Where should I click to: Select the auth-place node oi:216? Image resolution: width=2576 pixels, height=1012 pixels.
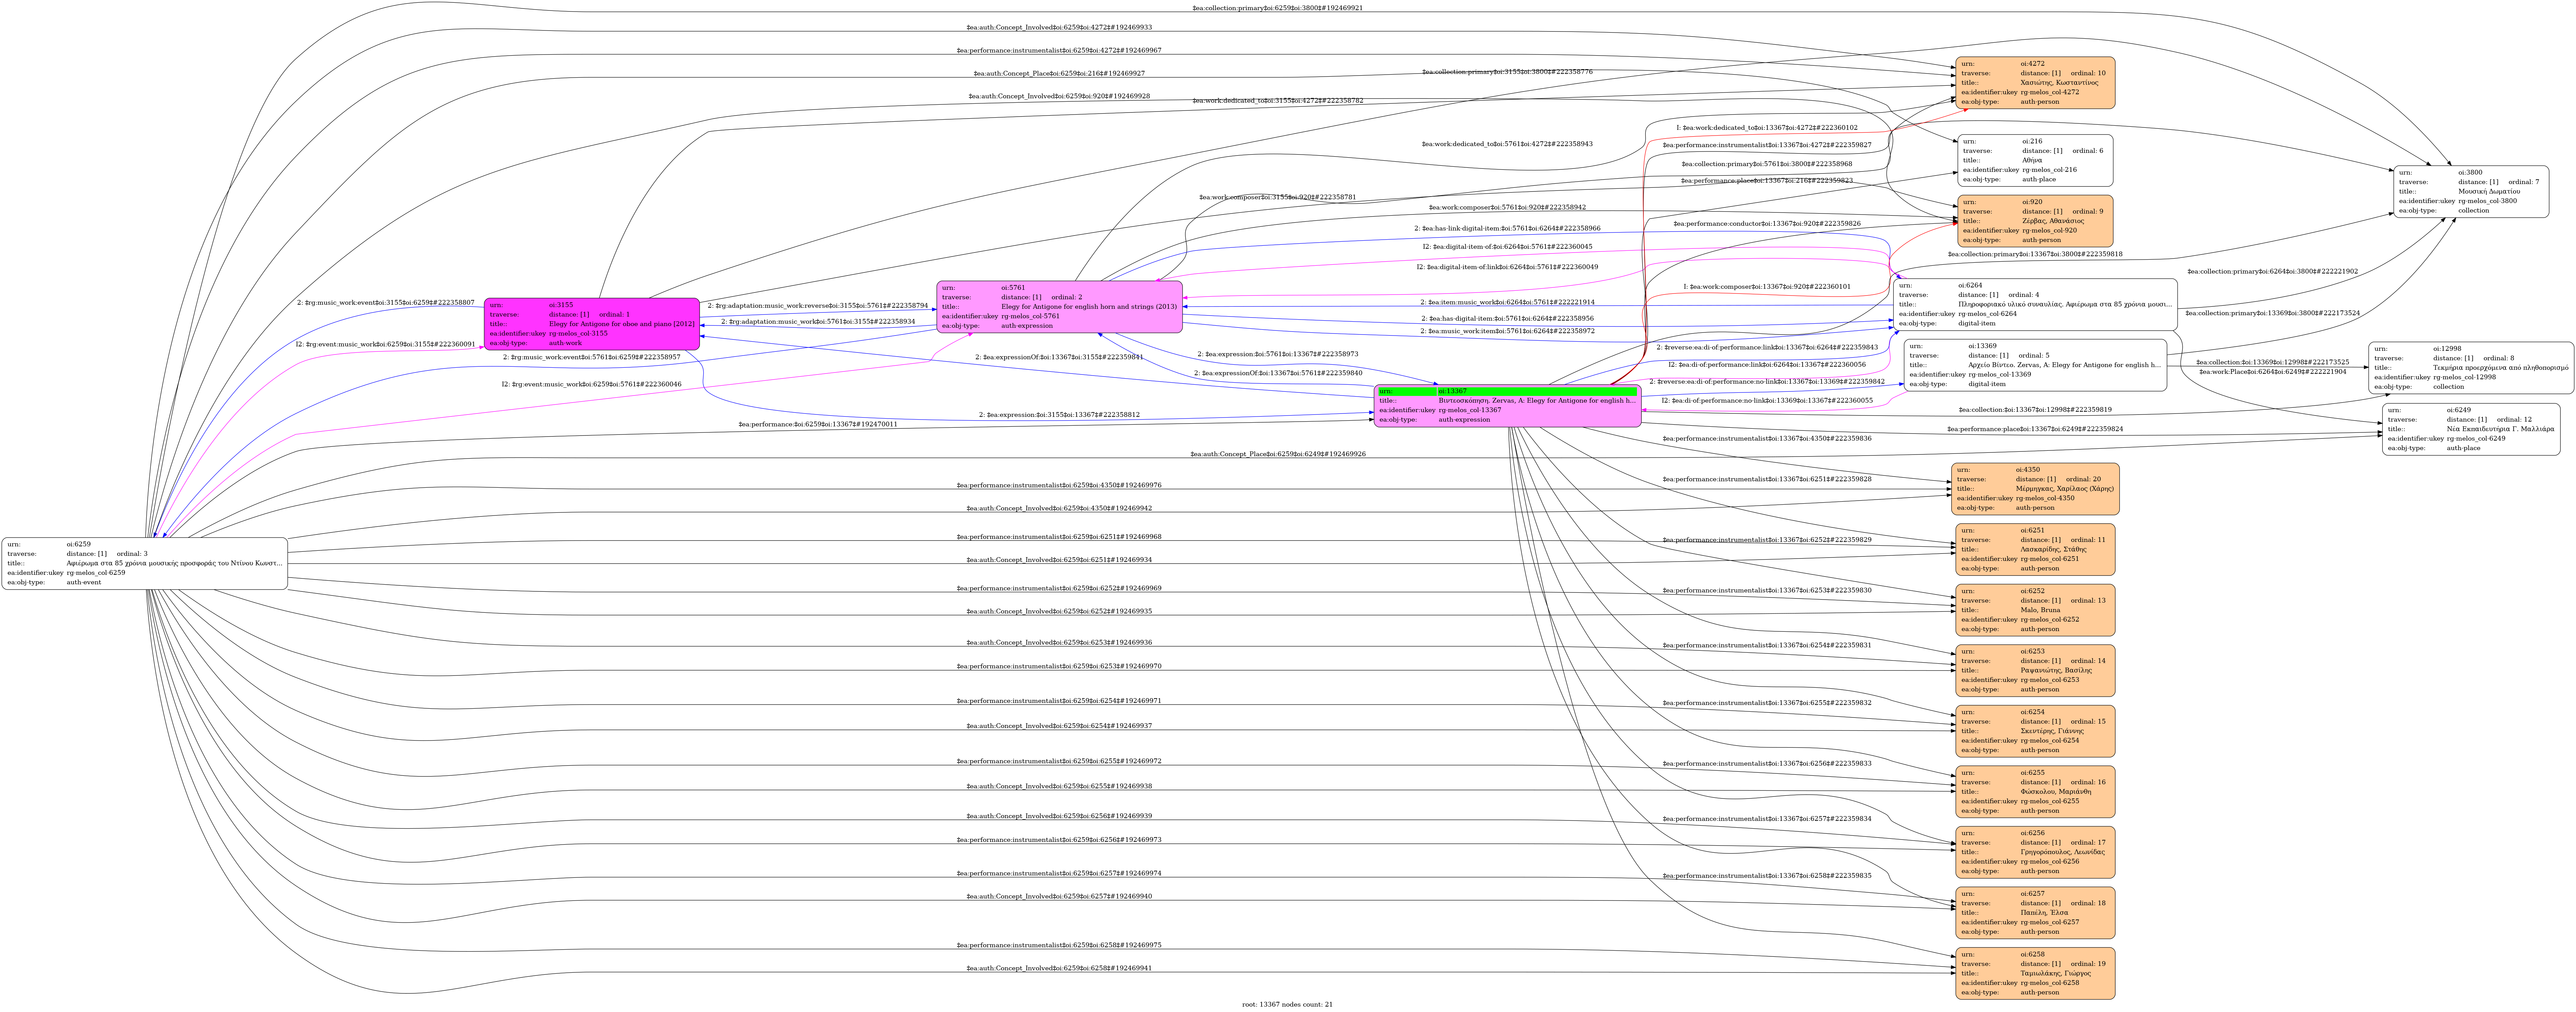pyautogui.click(x=2035, y=161)
